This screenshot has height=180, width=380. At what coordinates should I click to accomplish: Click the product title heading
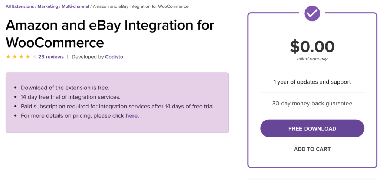pyautogui.click(x=110, y=33)
